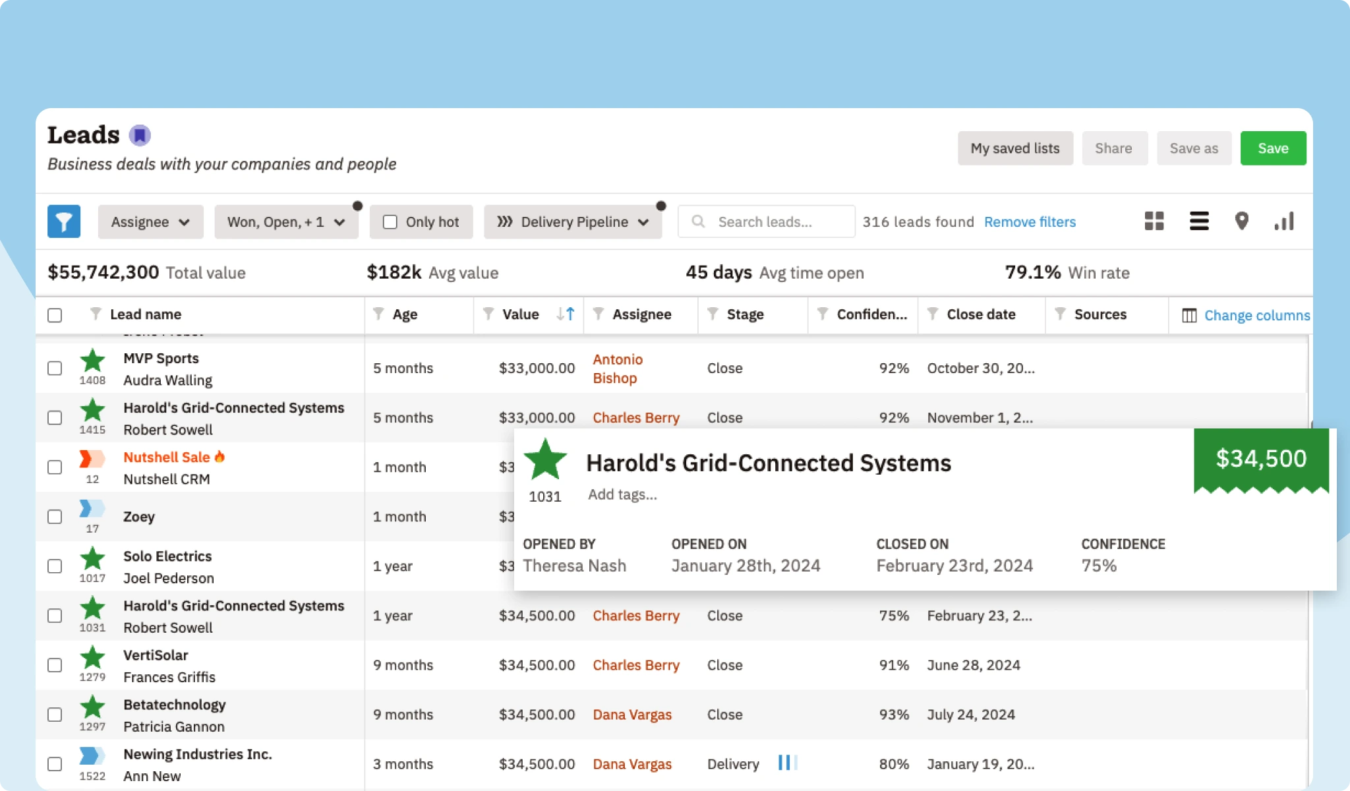This screenshot has width=1350, height=791.
Task: Click the Remove filters link
Action: tap(1030, 222)
